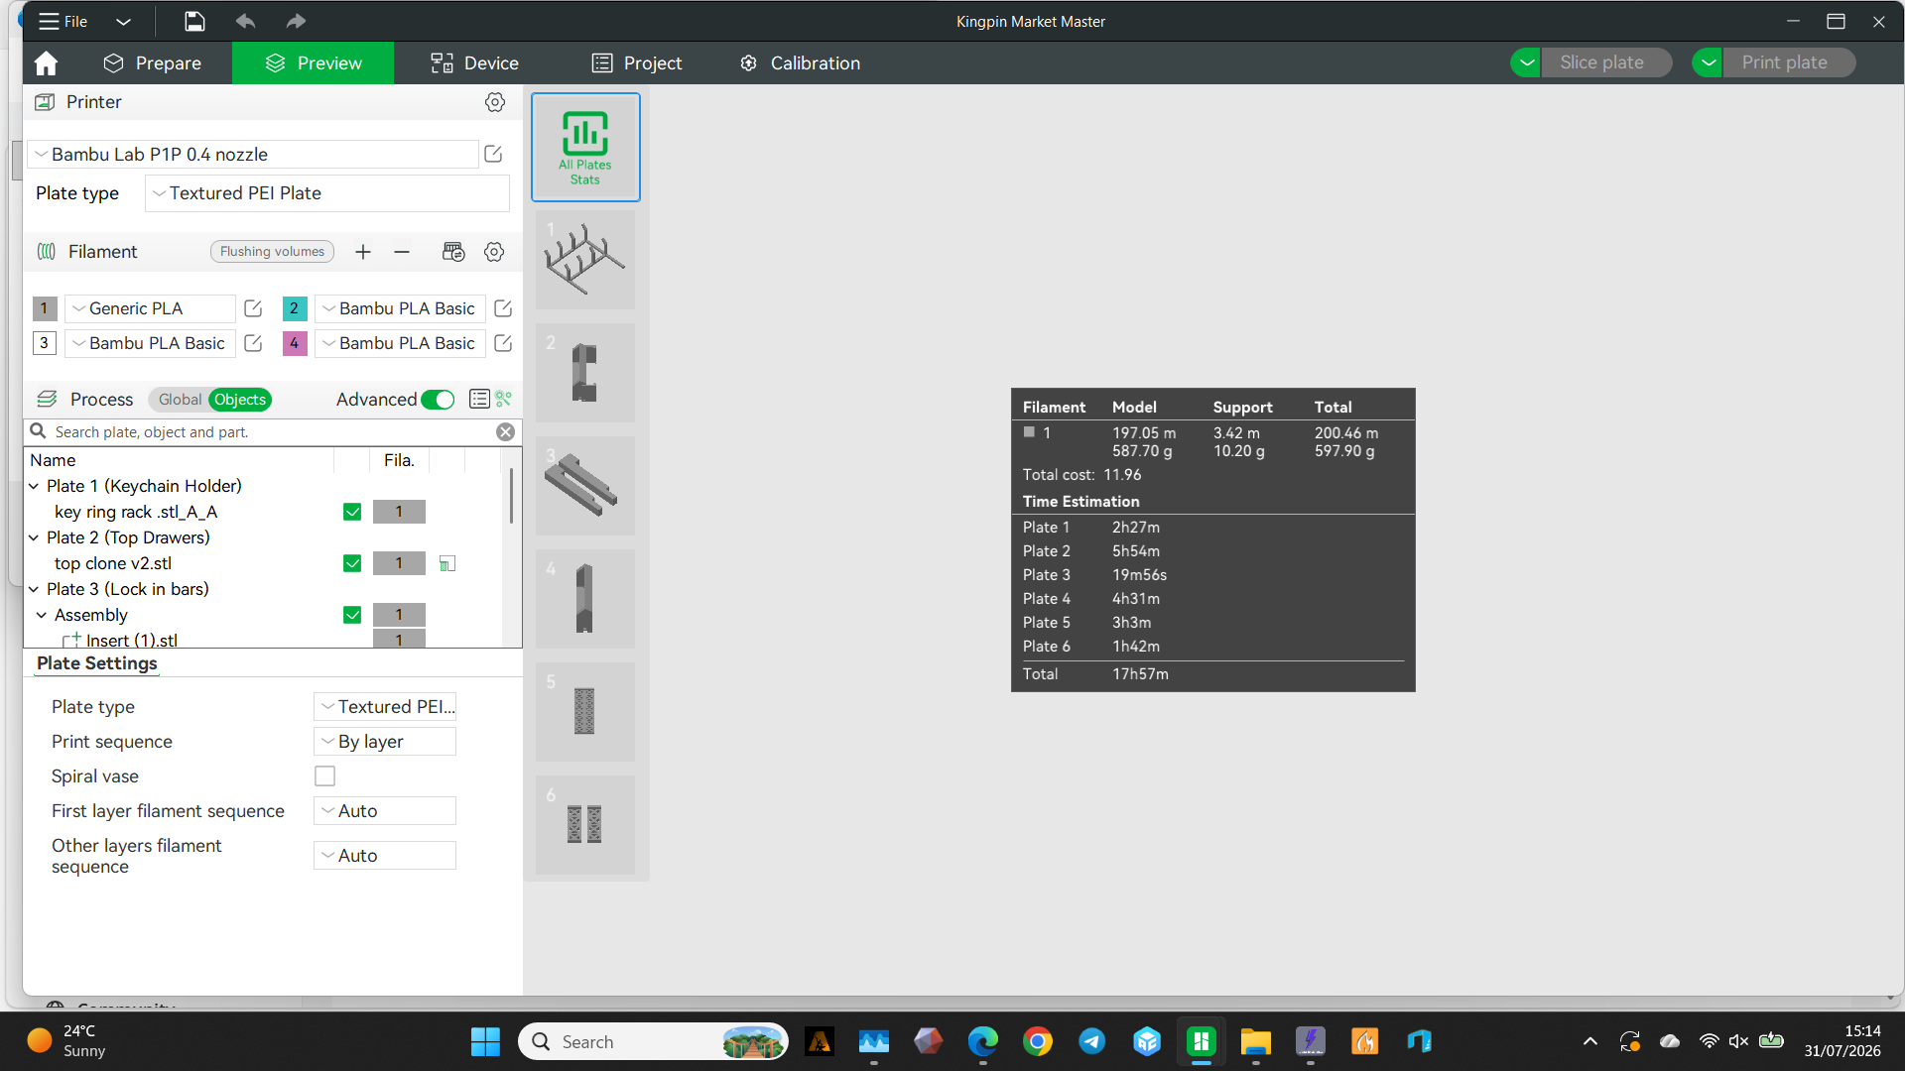Open the File menu dropdown arrow
1905x1071 pixels.
123,21
